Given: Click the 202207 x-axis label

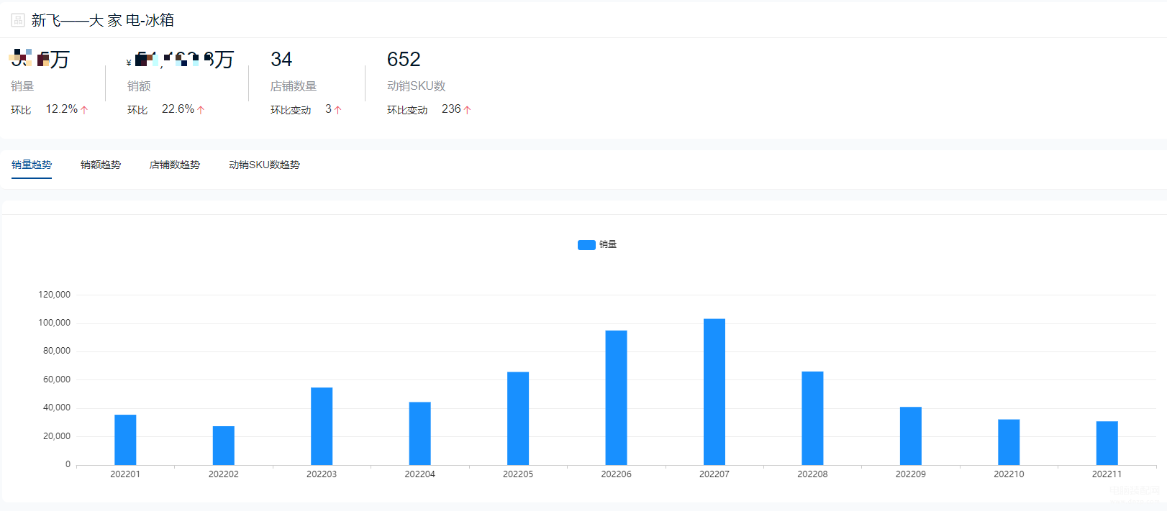Looking at the screenshot, I should (714, 474).
